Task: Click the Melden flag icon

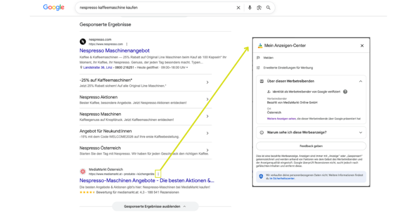Action: pyautogui.click(x=258, y=58)
